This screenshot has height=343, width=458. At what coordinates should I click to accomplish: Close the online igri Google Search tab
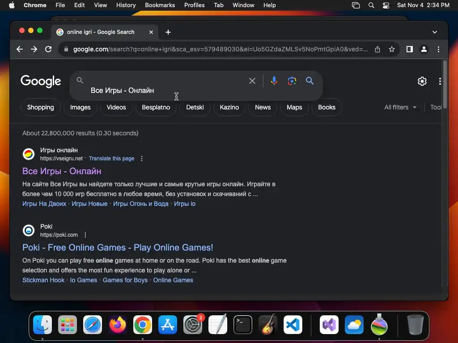pyautogui.click(x=151, y=32)
